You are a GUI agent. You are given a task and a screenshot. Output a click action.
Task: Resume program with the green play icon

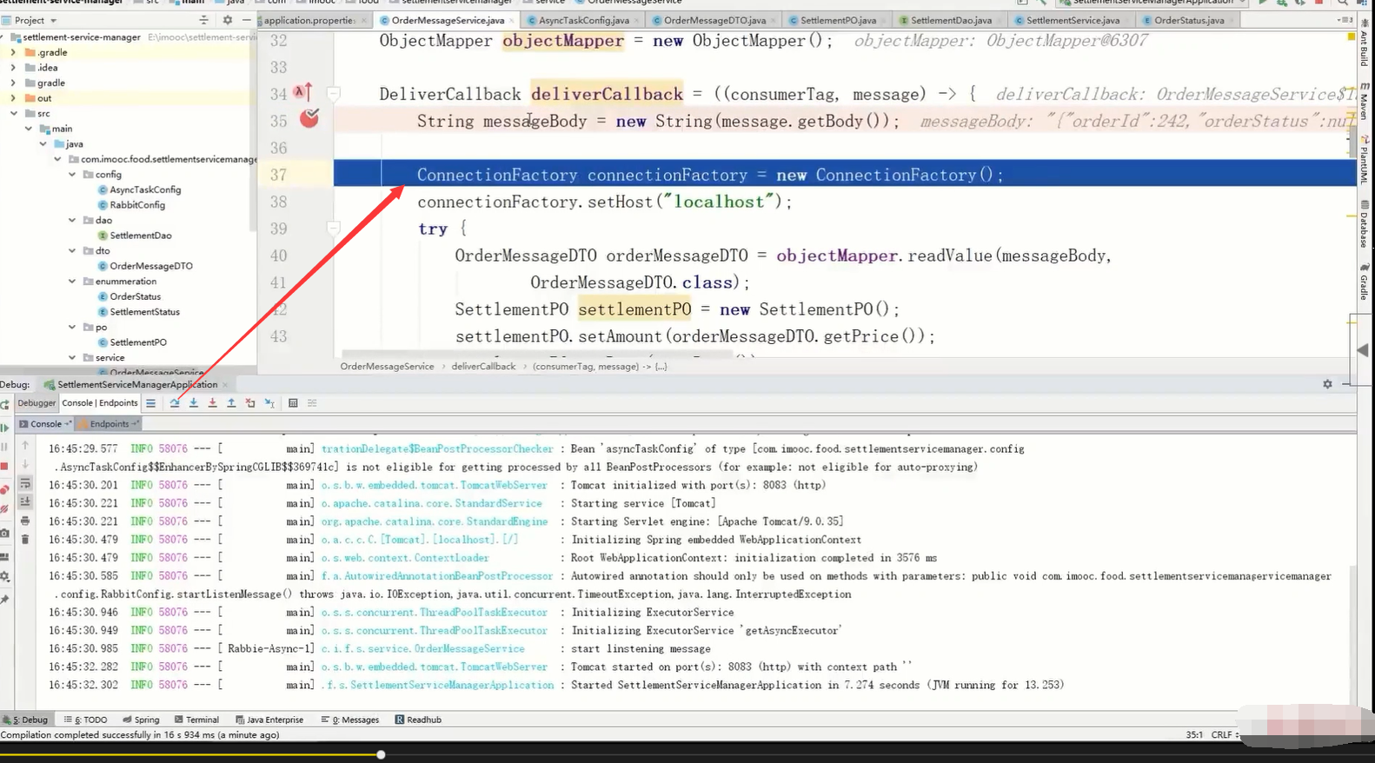4,428
